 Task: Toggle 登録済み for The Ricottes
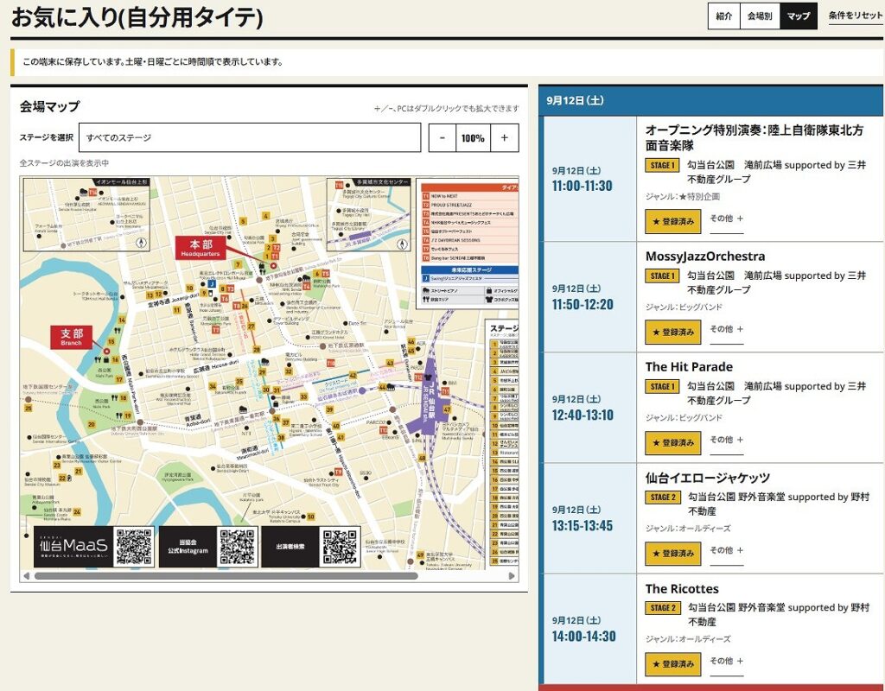click(672, 664)
